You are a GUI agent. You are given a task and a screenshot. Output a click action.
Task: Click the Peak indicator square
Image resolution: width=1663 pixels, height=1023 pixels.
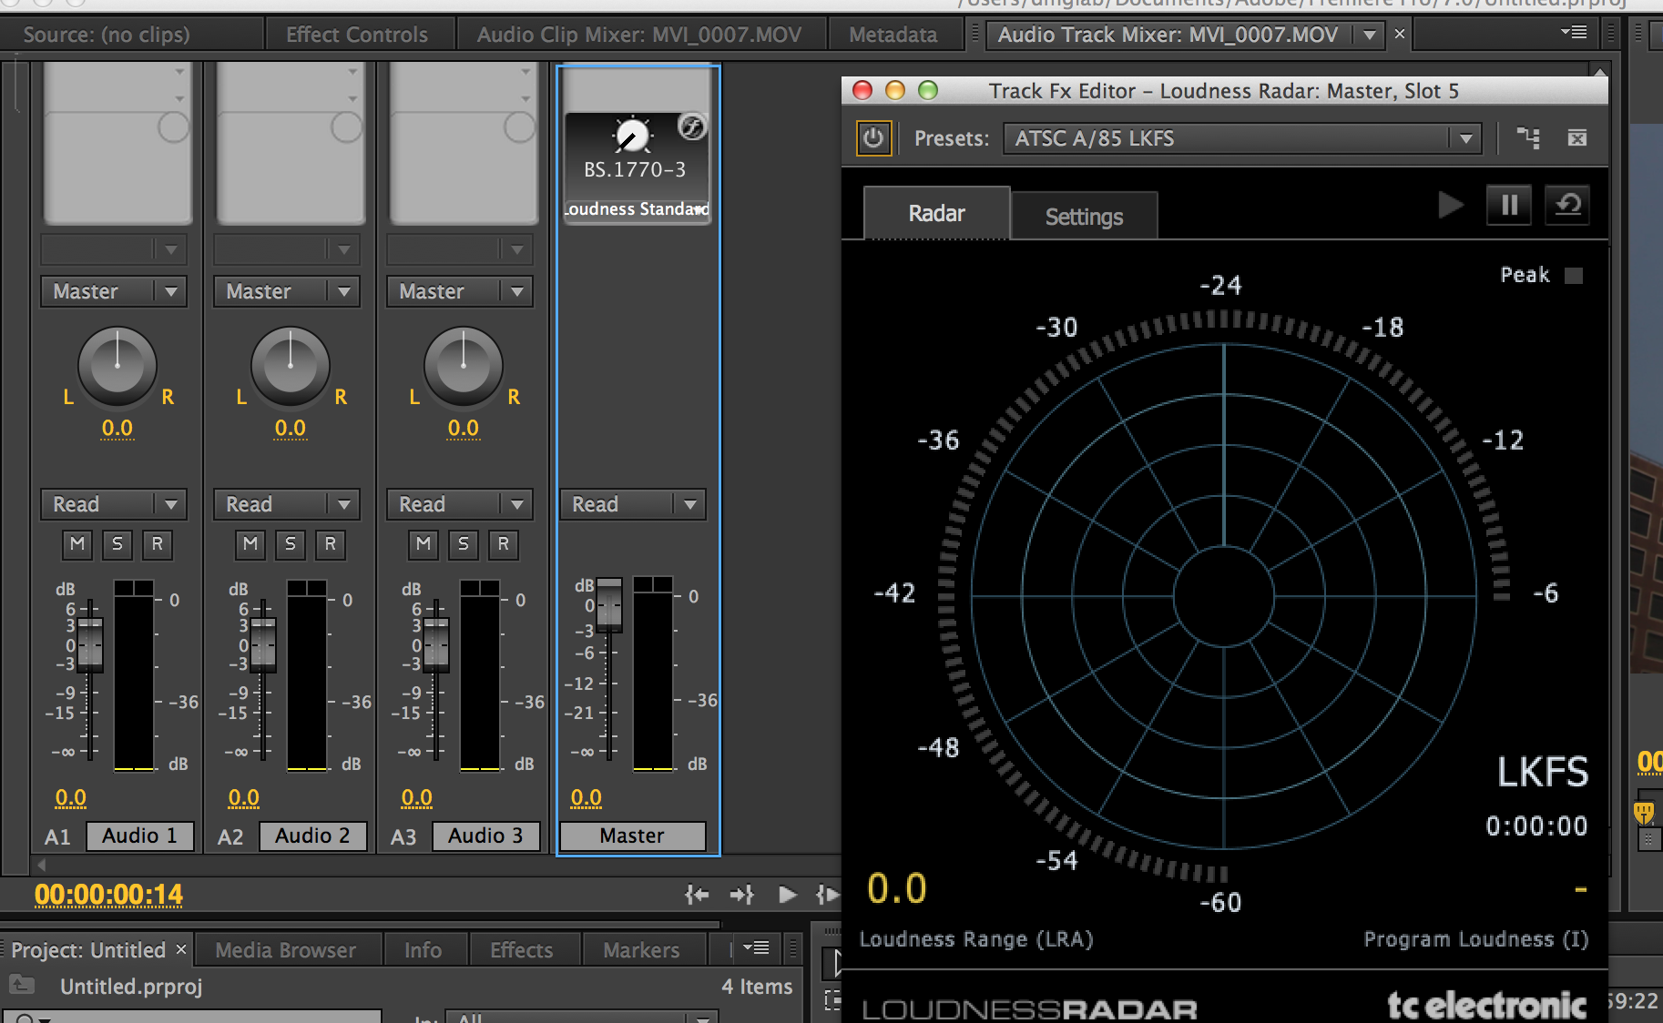(x=1573, y=276)
